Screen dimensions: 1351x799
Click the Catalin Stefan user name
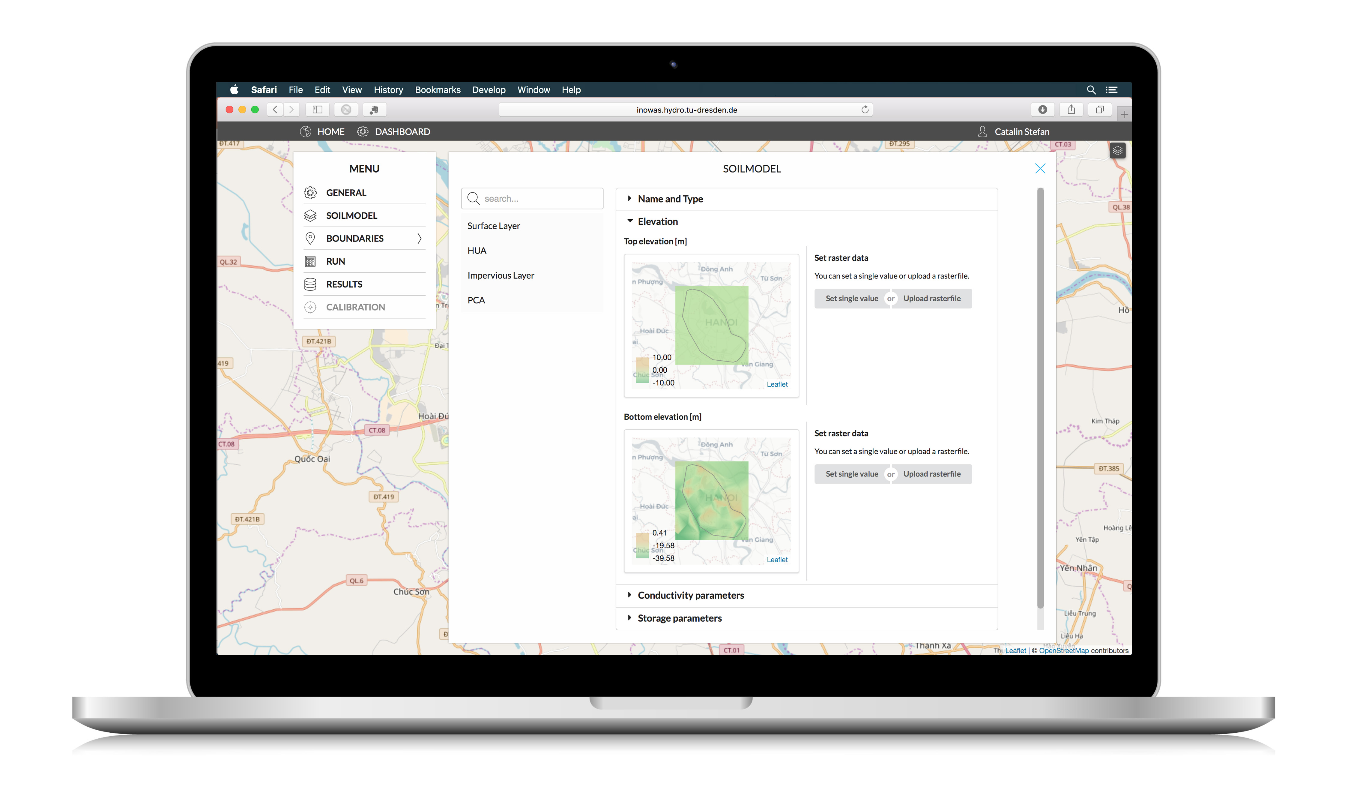pos(1021,132)
